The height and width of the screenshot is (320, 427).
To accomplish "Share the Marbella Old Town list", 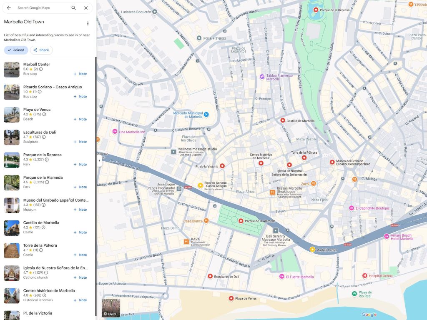I will click(x=41, y=50).
